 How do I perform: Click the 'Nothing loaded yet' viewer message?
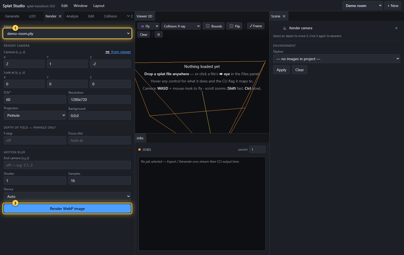pyautogui.click(x=202, y=67)
